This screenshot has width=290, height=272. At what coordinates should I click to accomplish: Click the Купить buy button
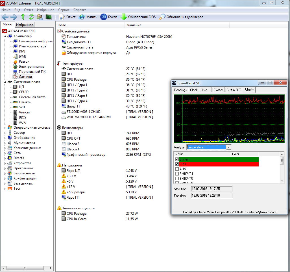pos(88,17)
